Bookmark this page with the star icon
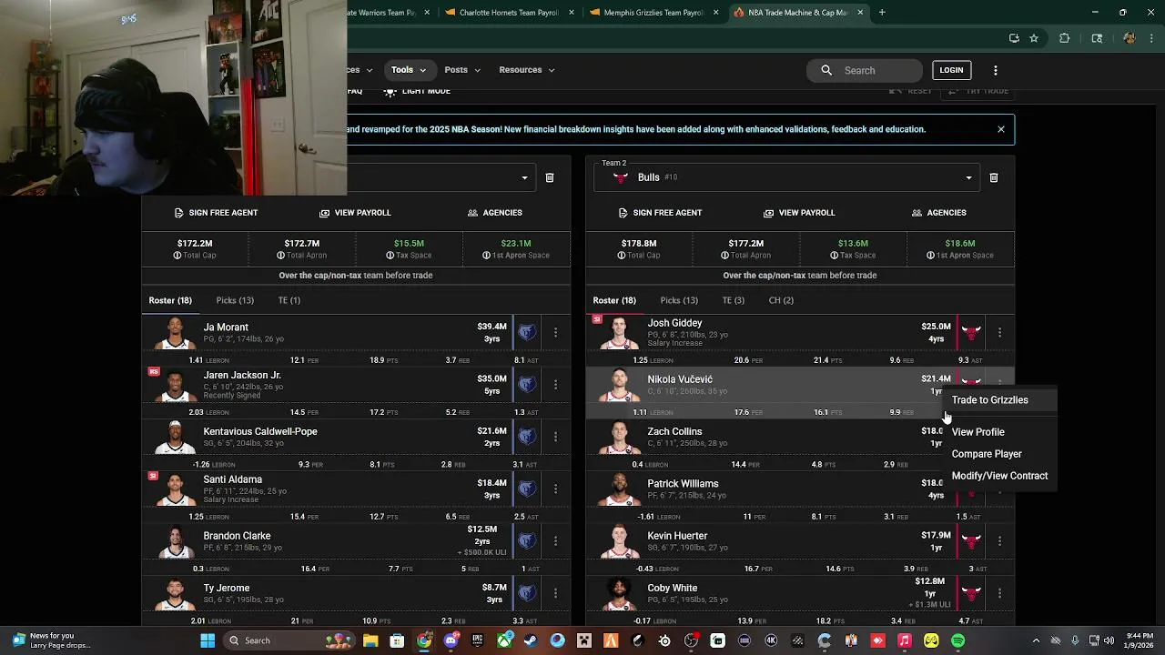The width and height of the screenshot is (1165, 655). (x=1034, y=38)
